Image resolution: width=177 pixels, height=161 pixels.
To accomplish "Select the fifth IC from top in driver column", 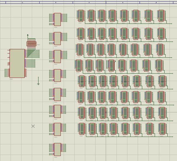I will click(x=58, y=94).
